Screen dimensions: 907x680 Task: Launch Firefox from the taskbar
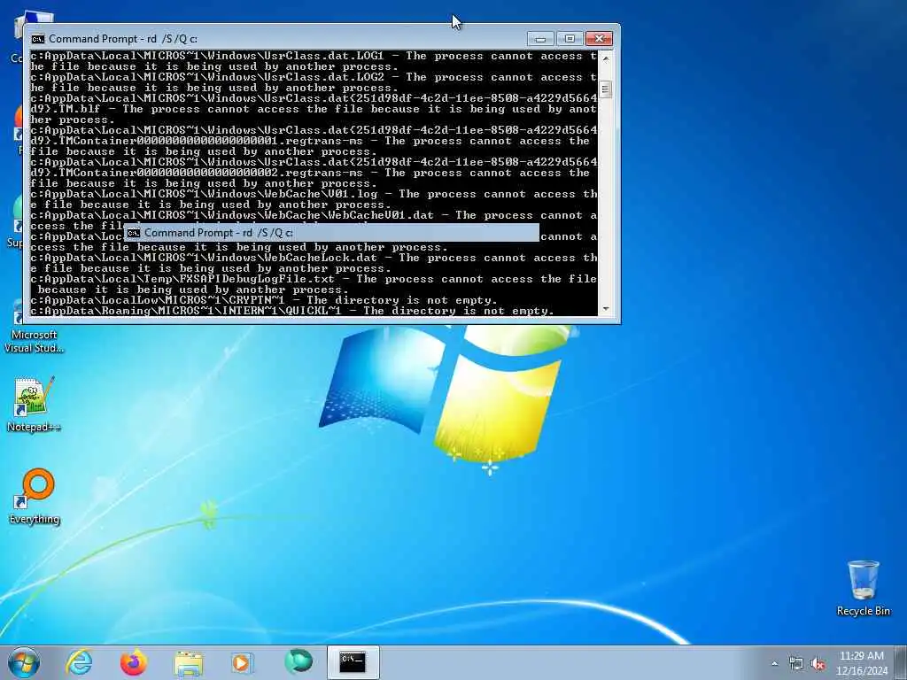point(133,662)
